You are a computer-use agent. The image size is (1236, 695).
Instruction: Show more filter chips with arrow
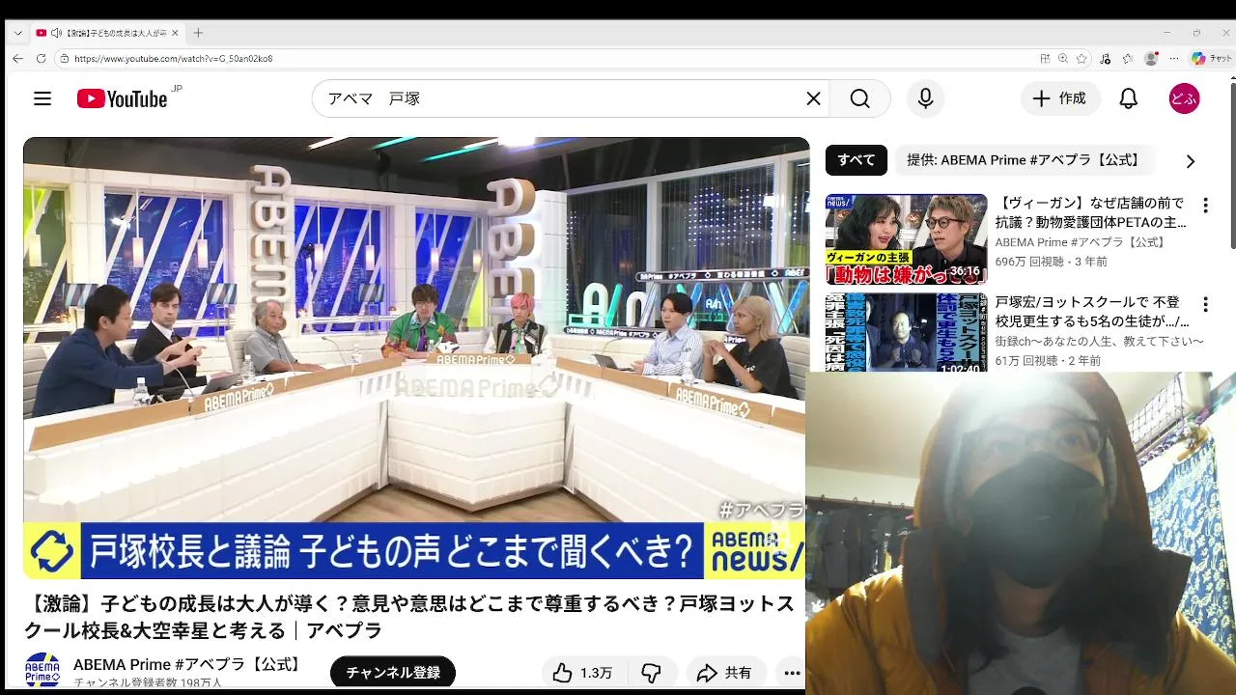point(1190,161)
